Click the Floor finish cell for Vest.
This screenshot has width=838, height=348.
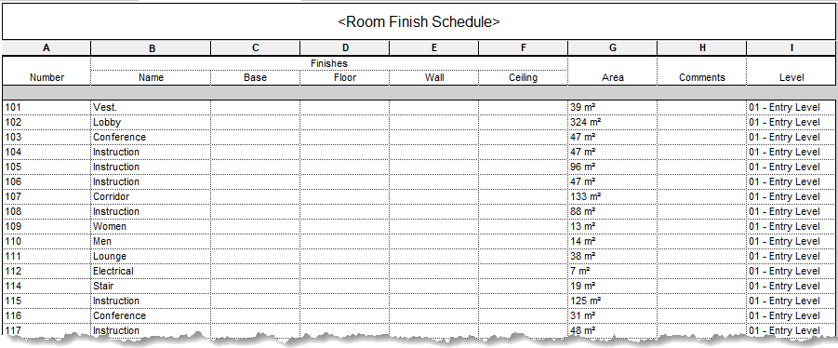click(345, 107)
